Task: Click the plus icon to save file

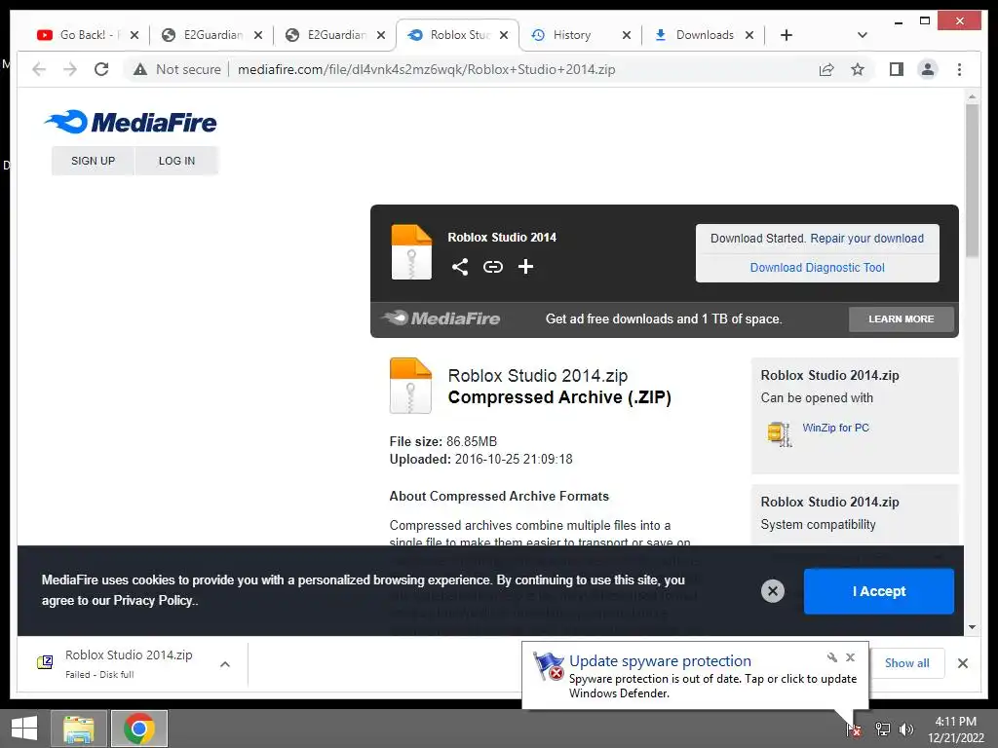Action: coord(525,267)
